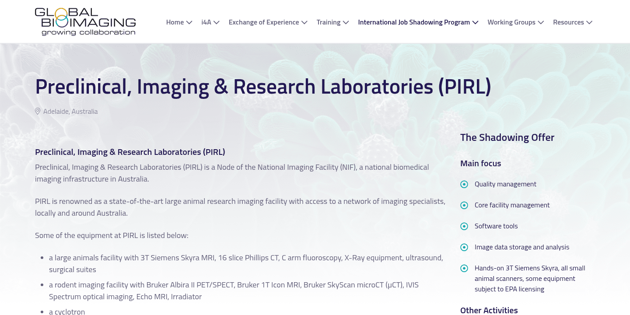The image size is (630, 315).
Task: Click the Software tools list item
Action: click(496, 226)
